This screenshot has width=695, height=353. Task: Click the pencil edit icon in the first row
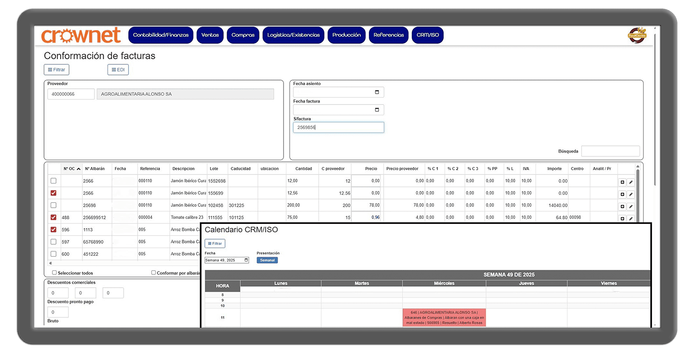tap(631, 182)
